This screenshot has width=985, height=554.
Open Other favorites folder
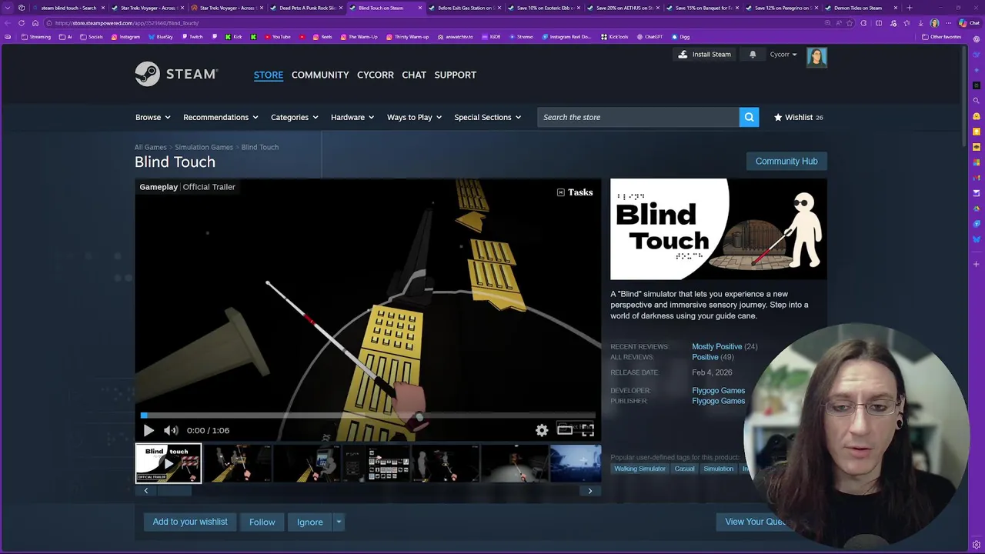tap(941, 37)
